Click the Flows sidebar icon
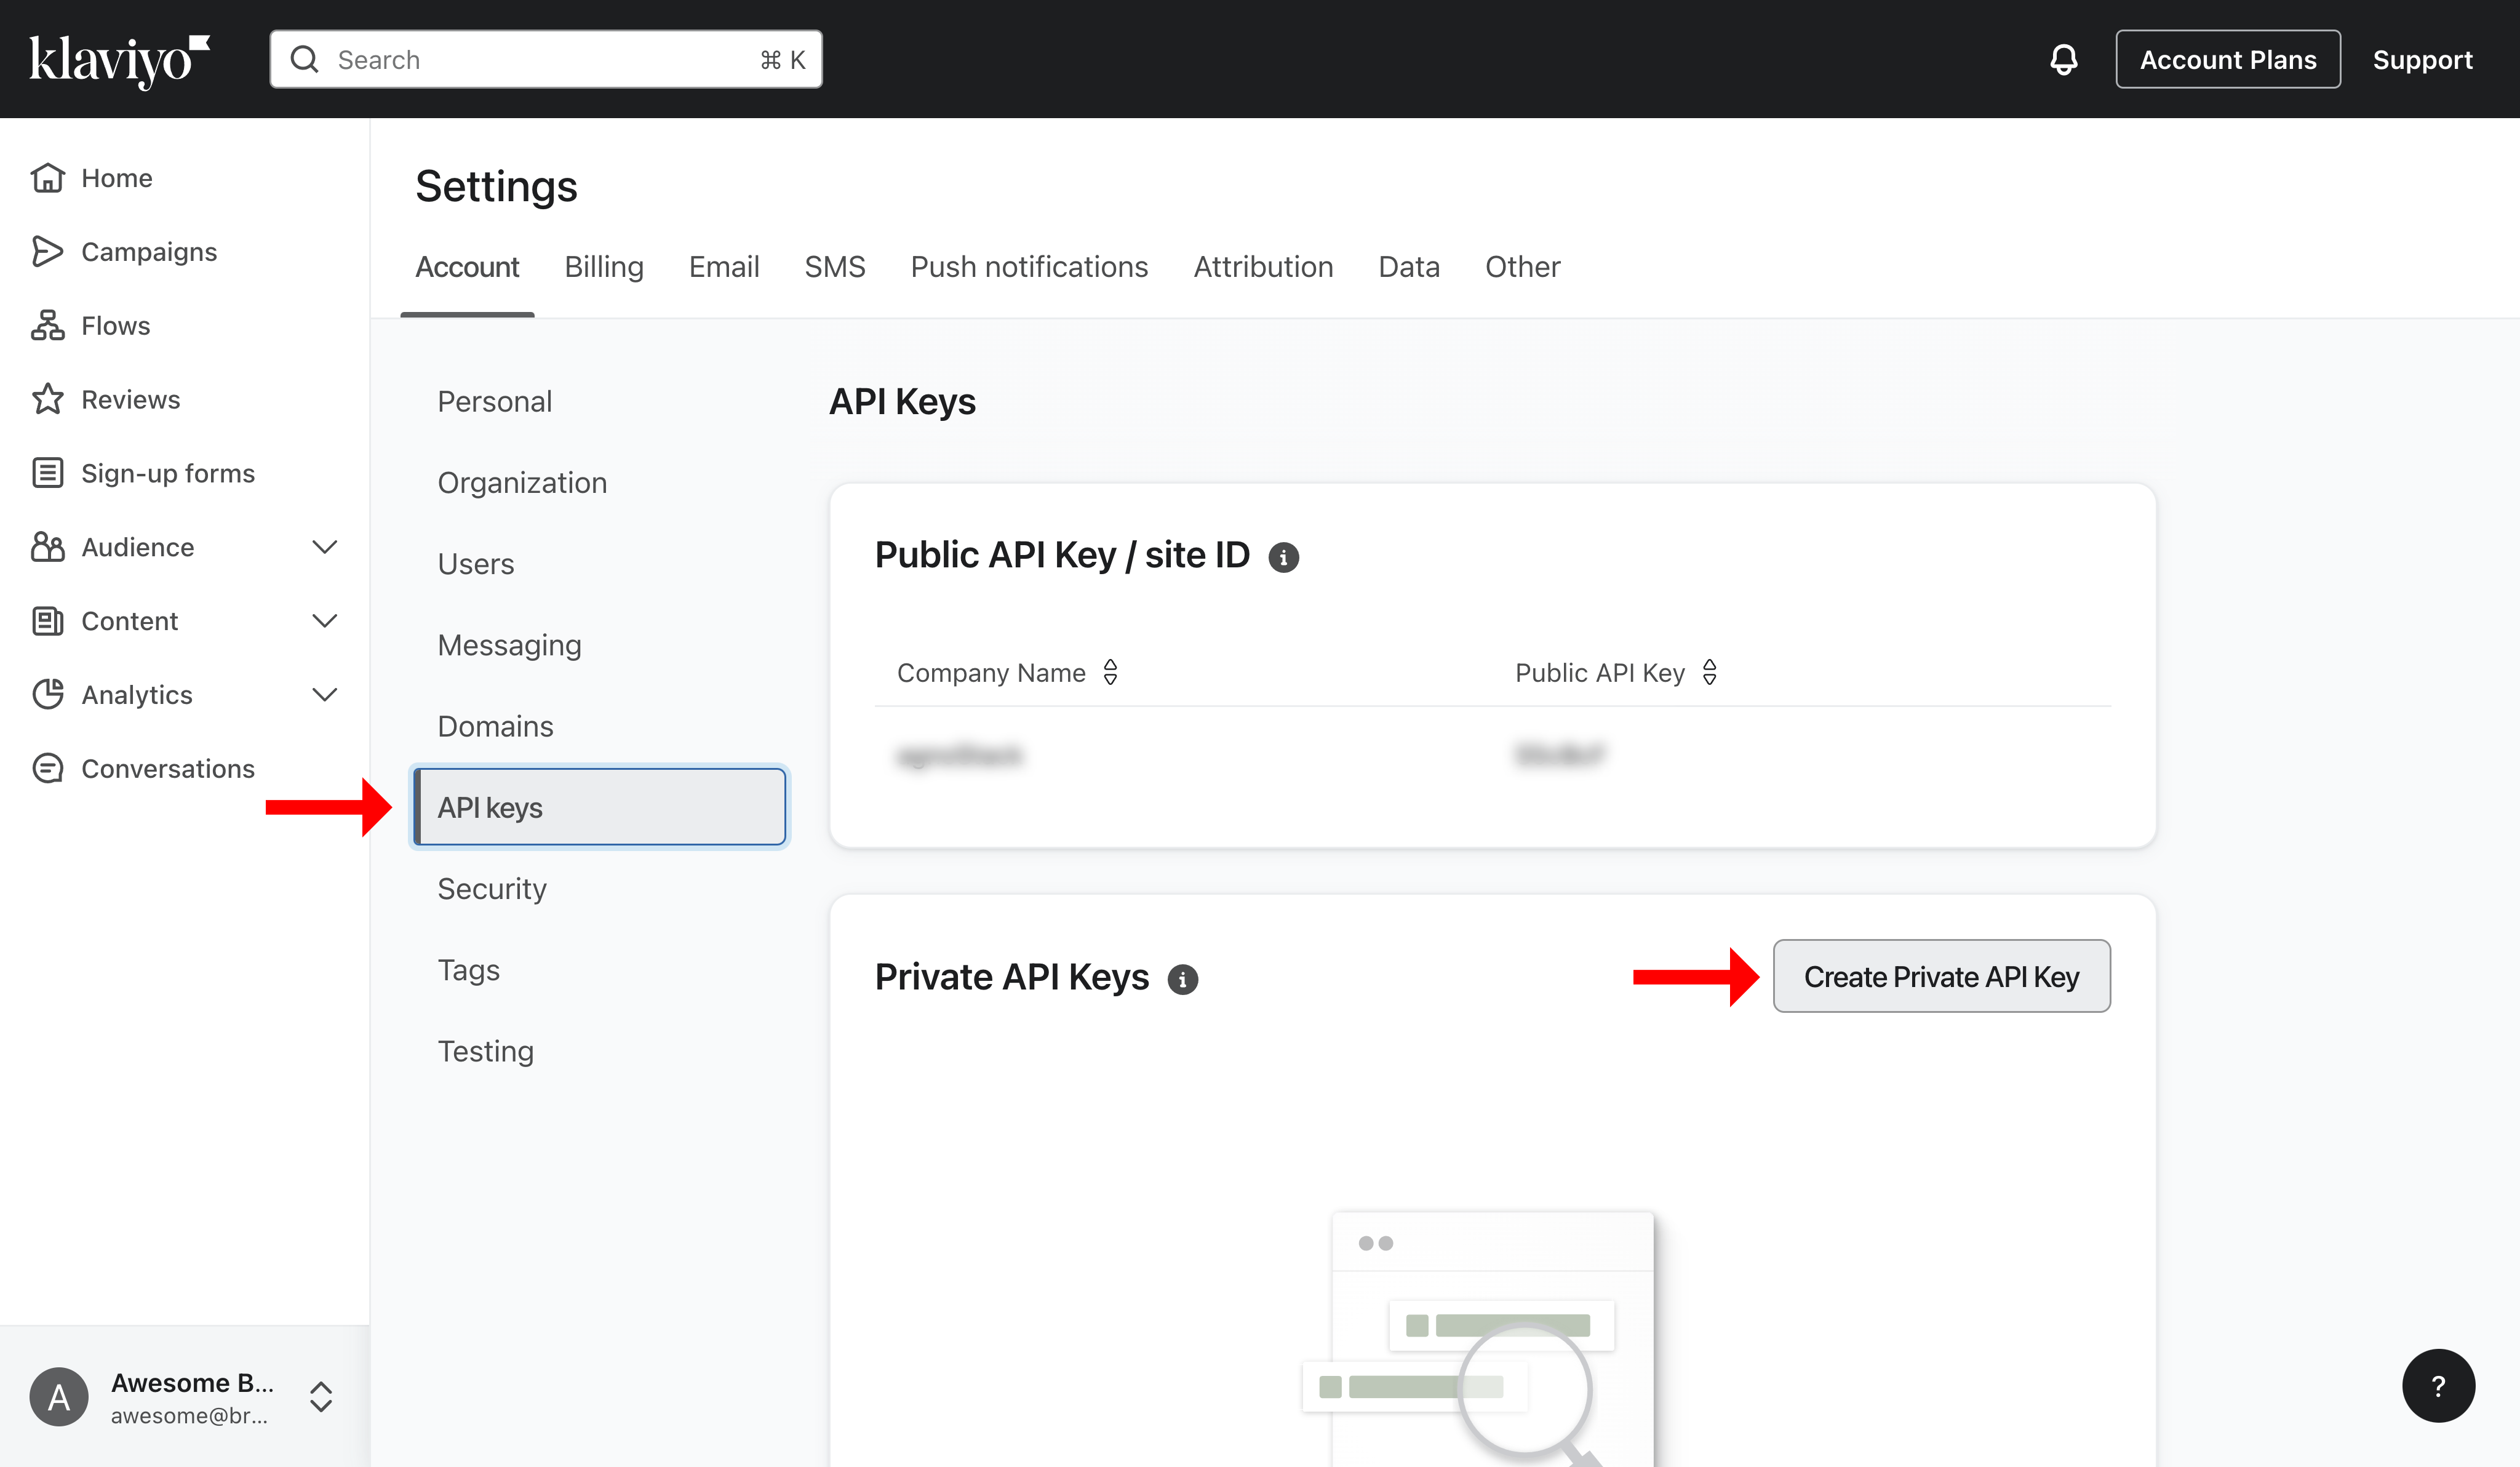The height and width of the screenshot is (1467, 2520). click(47, 326)
